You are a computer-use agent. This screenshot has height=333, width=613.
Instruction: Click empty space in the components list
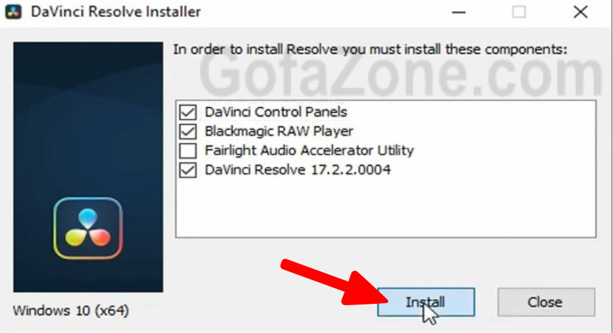(386, 207)
